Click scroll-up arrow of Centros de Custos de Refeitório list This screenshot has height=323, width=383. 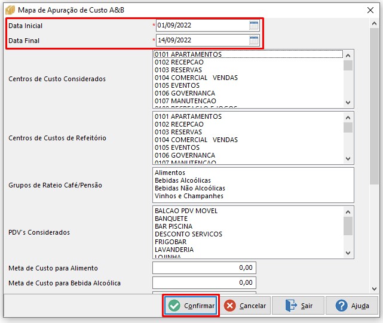348,118
